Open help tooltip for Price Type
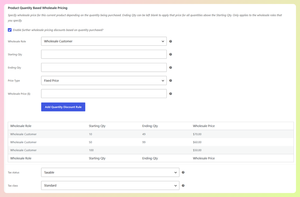300x197 pixels. (x=171, y=80)
